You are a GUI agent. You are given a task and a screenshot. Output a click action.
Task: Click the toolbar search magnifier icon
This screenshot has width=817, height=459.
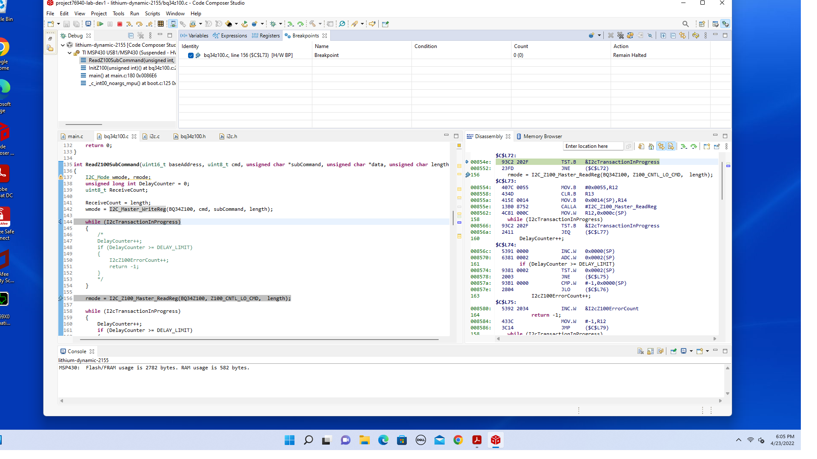pos(685,24)
